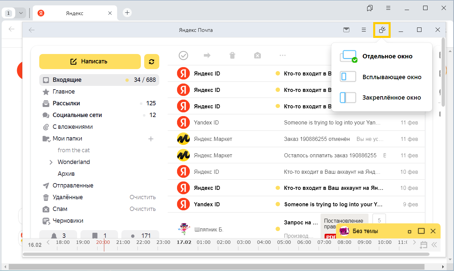The width and height of the screenshot is (454, 271).
Task: Click the delete trash icon in toolbar
Action: (x=232, y=55)
